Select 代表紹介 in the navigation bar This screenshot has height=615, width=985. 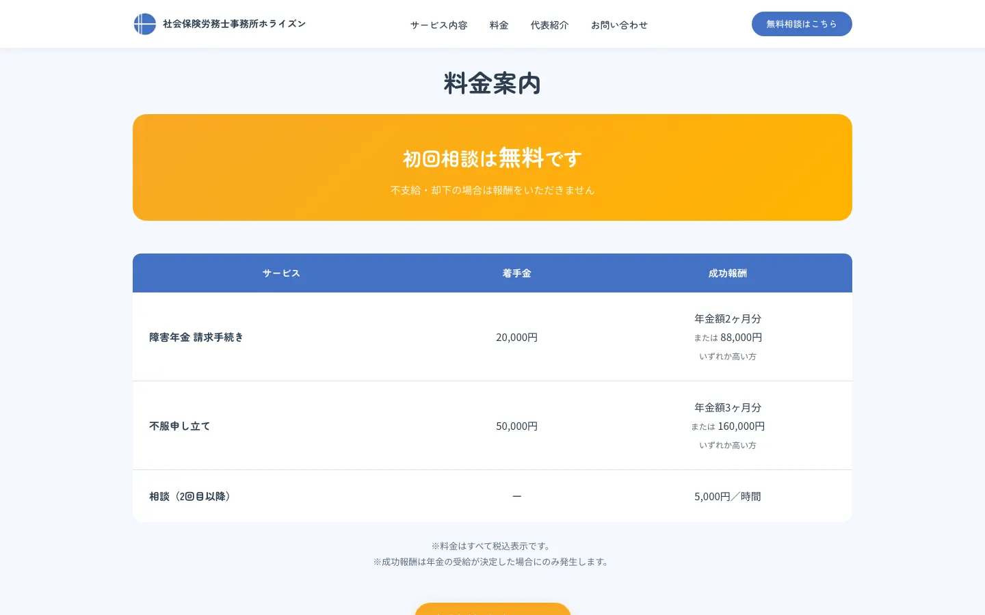[550, 25]
